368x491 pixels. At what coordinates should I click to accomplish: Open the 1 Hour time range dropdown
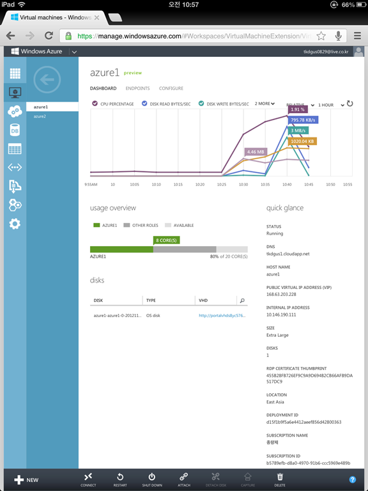(331, 105)
